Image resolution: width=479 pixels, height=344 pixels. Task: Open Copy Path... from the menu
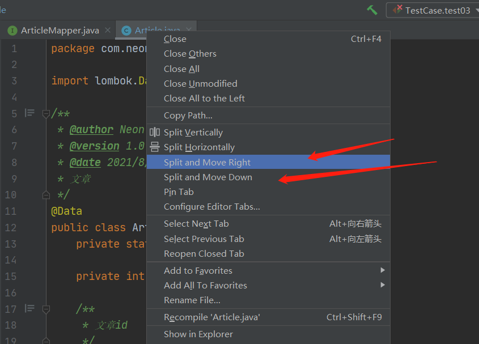pos(268,116)
